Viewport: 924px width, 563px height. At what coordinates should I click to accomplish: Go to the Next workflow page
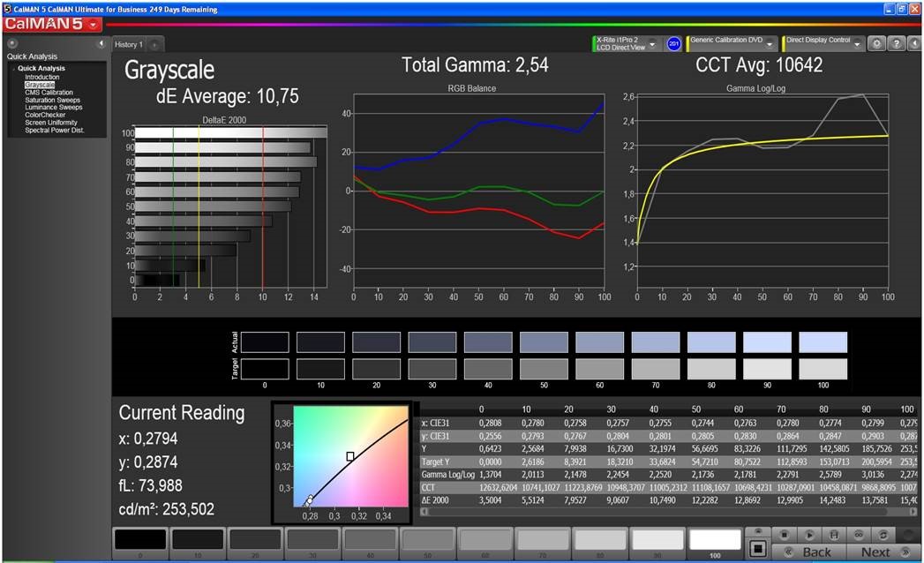pos(883,552)
